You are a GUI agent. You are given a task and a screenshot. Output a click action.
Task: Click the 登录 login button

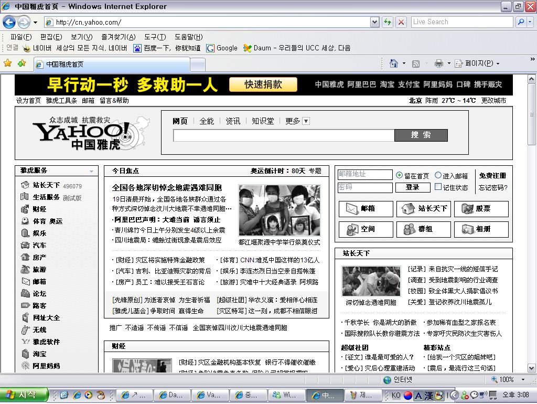[x=412, y=187]
